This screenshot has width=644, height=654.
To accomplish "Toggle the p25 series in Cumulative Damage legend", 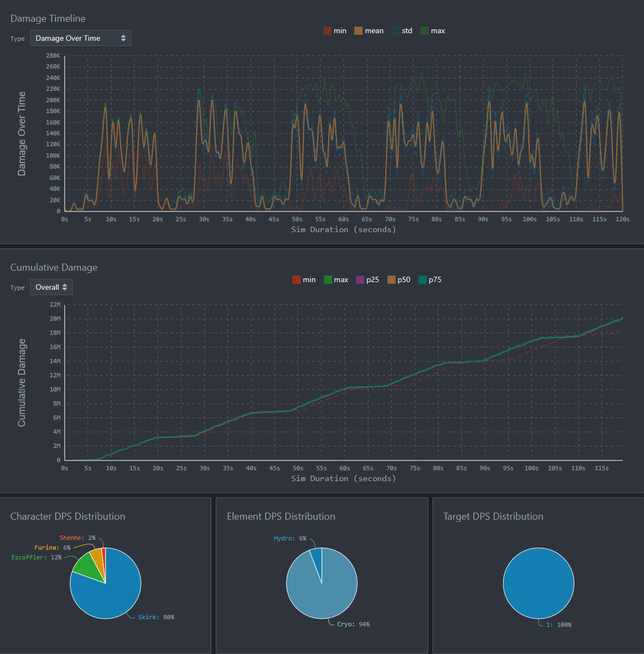I will tap(367, 280).
